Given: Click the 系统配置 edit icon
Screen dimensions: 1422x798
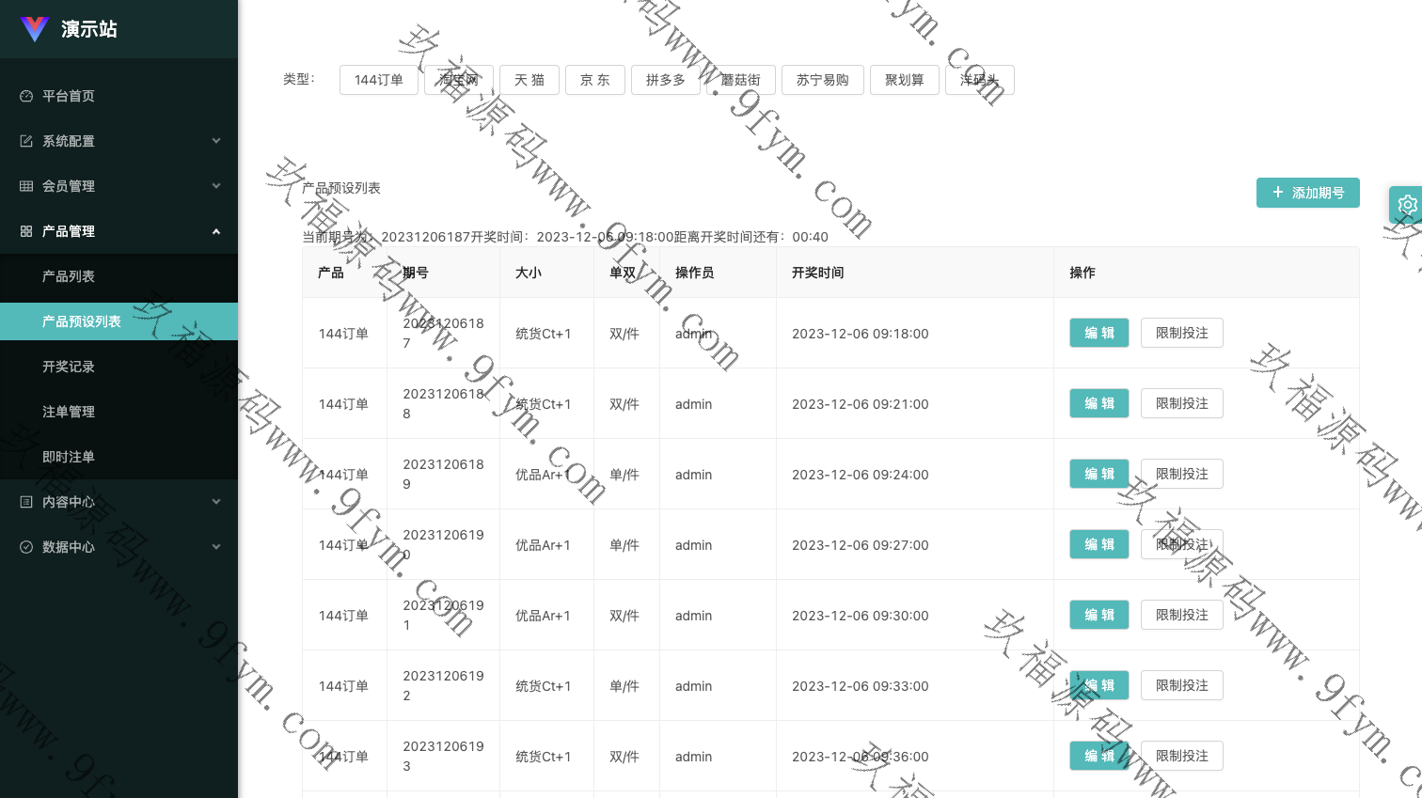Looking at the screenshot, I should [x=26, y=141].
